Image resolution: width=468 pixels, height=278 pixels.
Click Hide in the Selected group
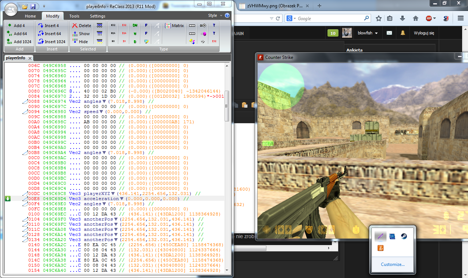coord(80,42)
